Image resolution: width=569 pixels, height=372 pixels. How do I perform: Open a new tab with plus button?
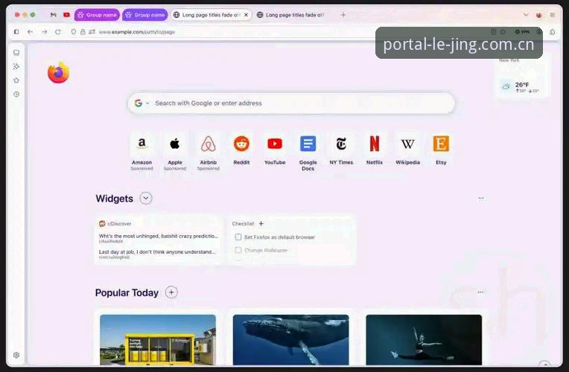click(x=343, y=15)
